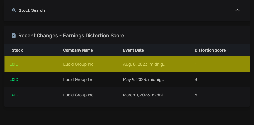Click distortion score value 5
Viewport: 254px width, 125px height.
[x=196, y=95]
